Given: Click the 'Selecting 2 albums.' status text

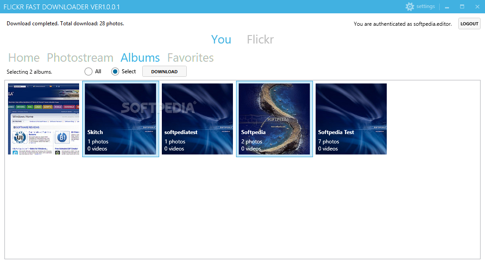Looking at the screenshot, I should tap(29, 71).
